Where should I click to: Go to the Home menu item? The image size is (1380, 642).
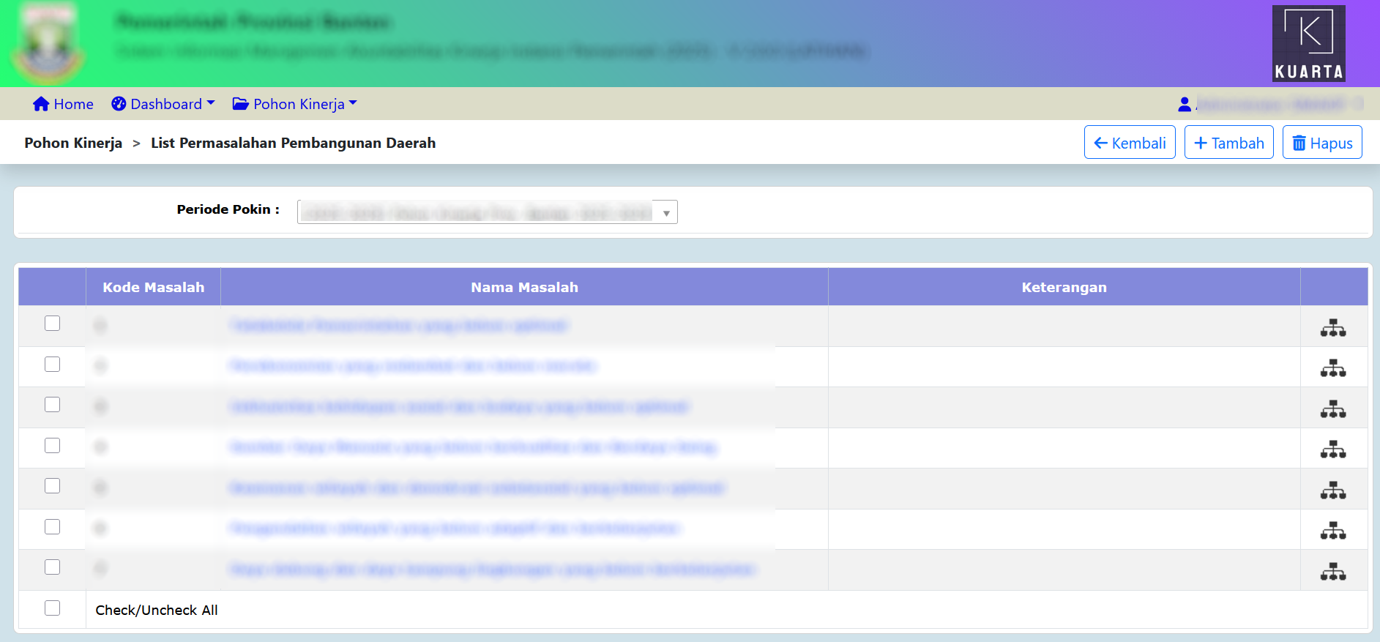pos(64,104)
